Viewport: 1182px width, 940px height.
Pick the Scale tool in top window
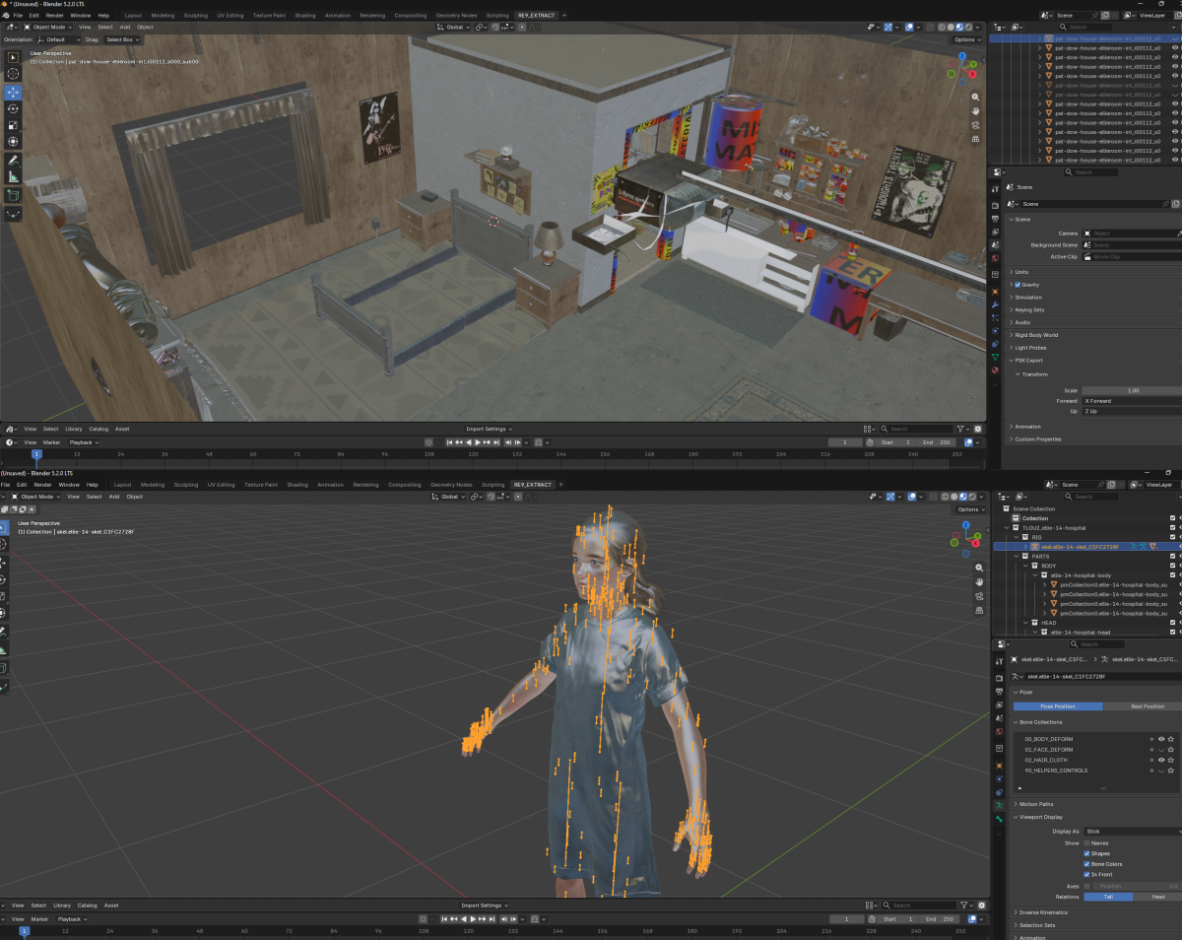[x=13, y=125]
